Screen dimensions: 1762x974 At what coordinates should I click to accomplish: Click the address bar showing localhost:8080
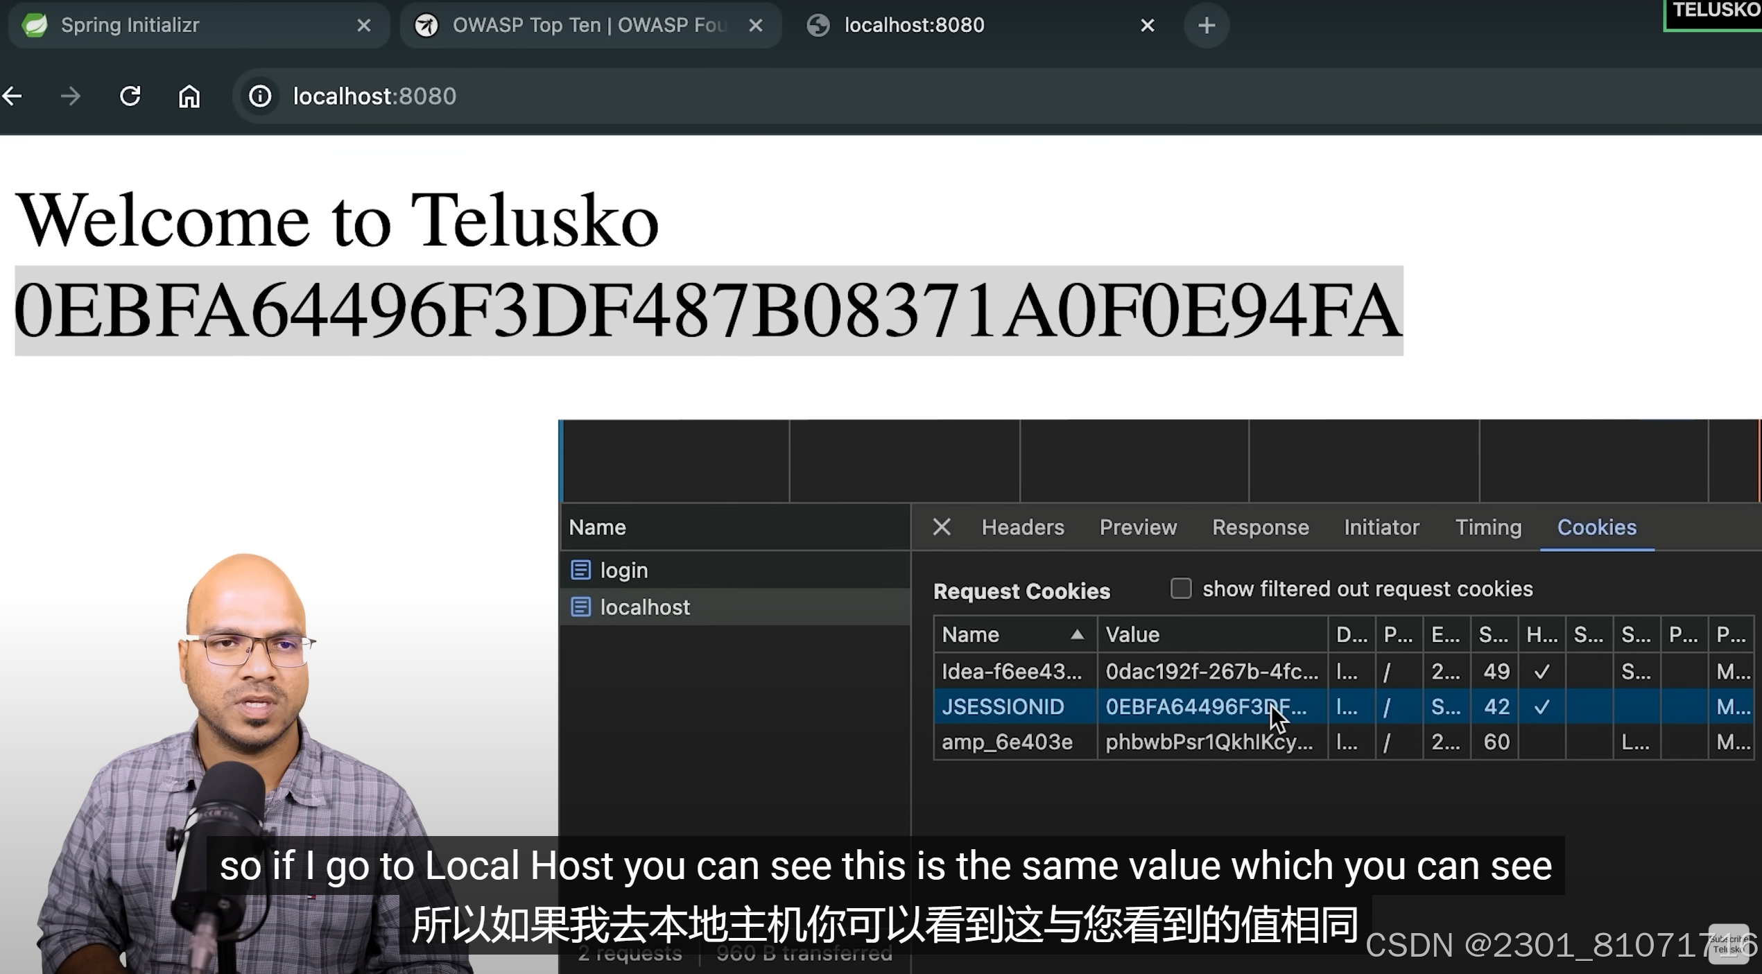[x=374, y=96]
